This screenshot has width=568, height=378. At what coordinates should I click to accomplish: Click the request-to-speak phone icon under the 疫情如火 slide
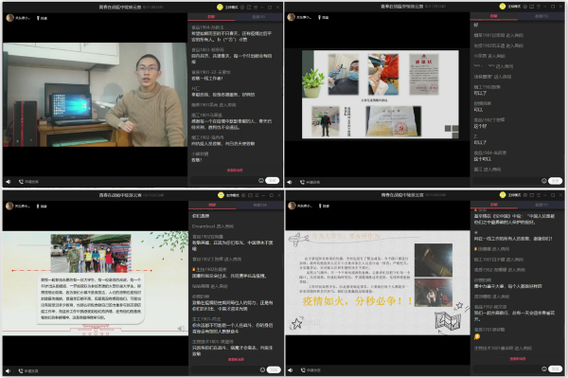point(303,370)
